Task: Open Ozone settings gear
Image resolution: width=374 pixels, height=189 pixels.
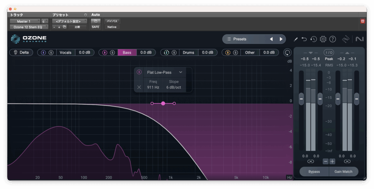Action: [323, 39]
